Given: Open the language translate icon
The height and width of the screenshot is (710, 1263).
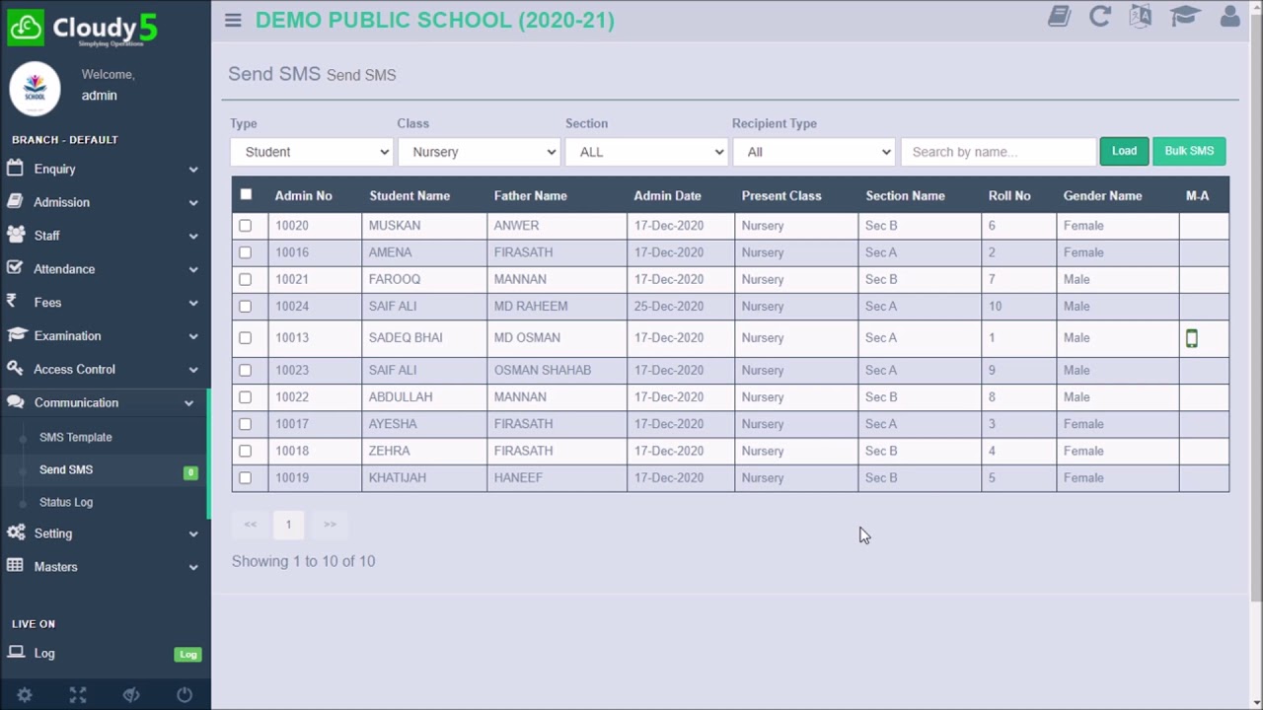Looking at the screenshot, I should click(x=1141, y=17).
